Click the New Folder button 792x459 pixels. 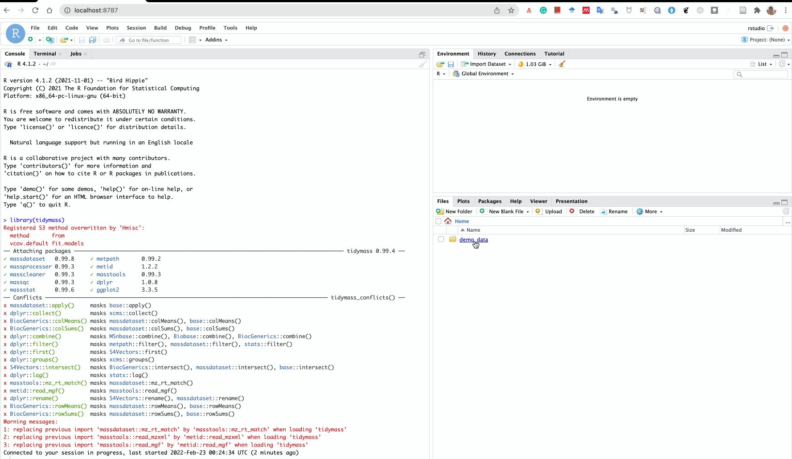[x=454, y=212]
